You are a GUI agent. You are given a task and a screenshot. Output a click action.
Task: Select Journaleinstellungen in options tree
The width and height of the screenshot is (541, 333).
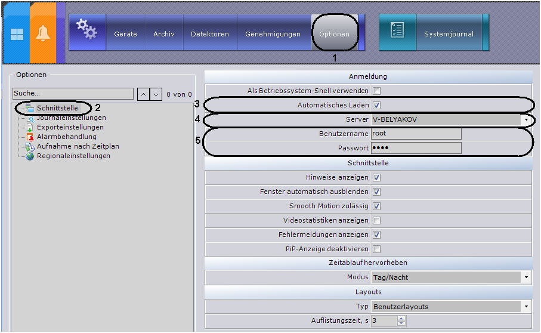click(72, 118)
